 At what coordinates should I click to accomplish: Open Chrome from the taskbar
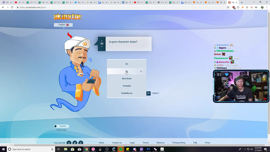click(86, 149)
